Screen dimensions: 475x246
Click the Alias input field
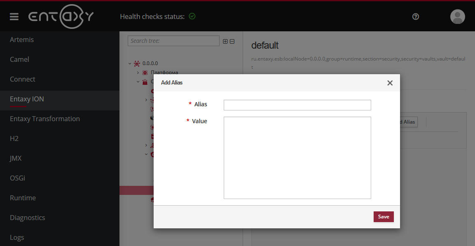tap(297, 105)
